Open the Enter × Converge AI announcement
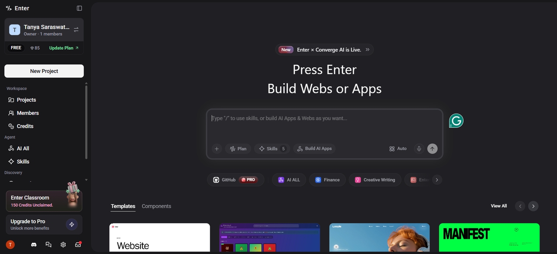The width and height of the screenshot is (557, 254). tap(324, 49)
